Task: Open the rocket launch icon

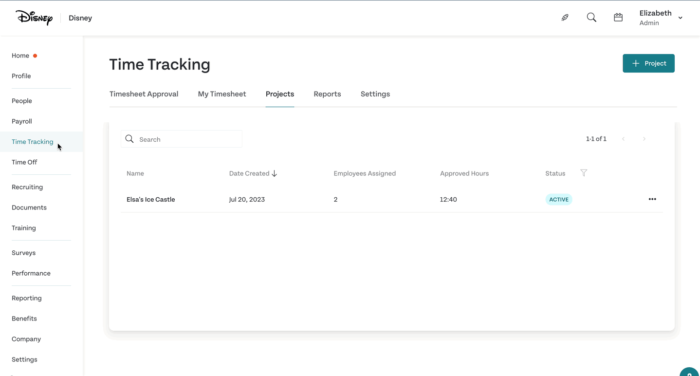Action: tap(565, 18)
